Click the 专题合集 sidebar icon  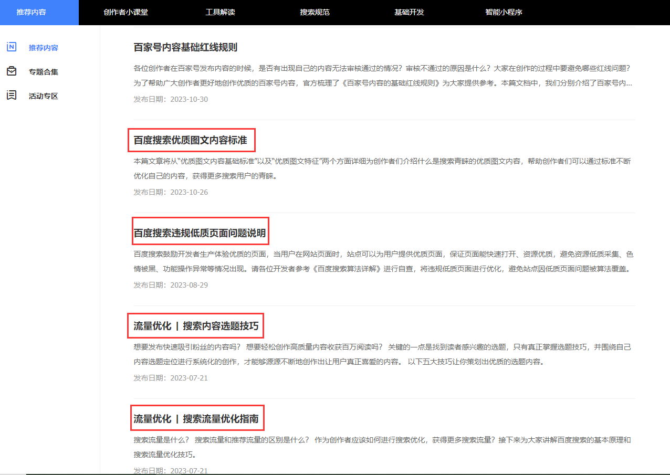[x=12, y=71]
